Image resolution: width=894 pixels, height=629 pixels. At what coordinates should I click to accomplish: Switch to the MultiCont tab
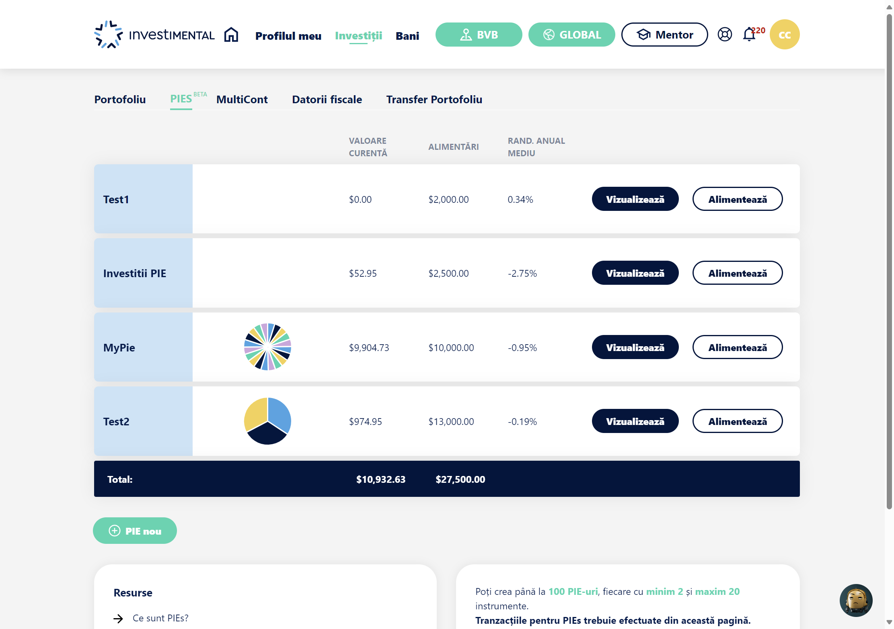(242, 99)
